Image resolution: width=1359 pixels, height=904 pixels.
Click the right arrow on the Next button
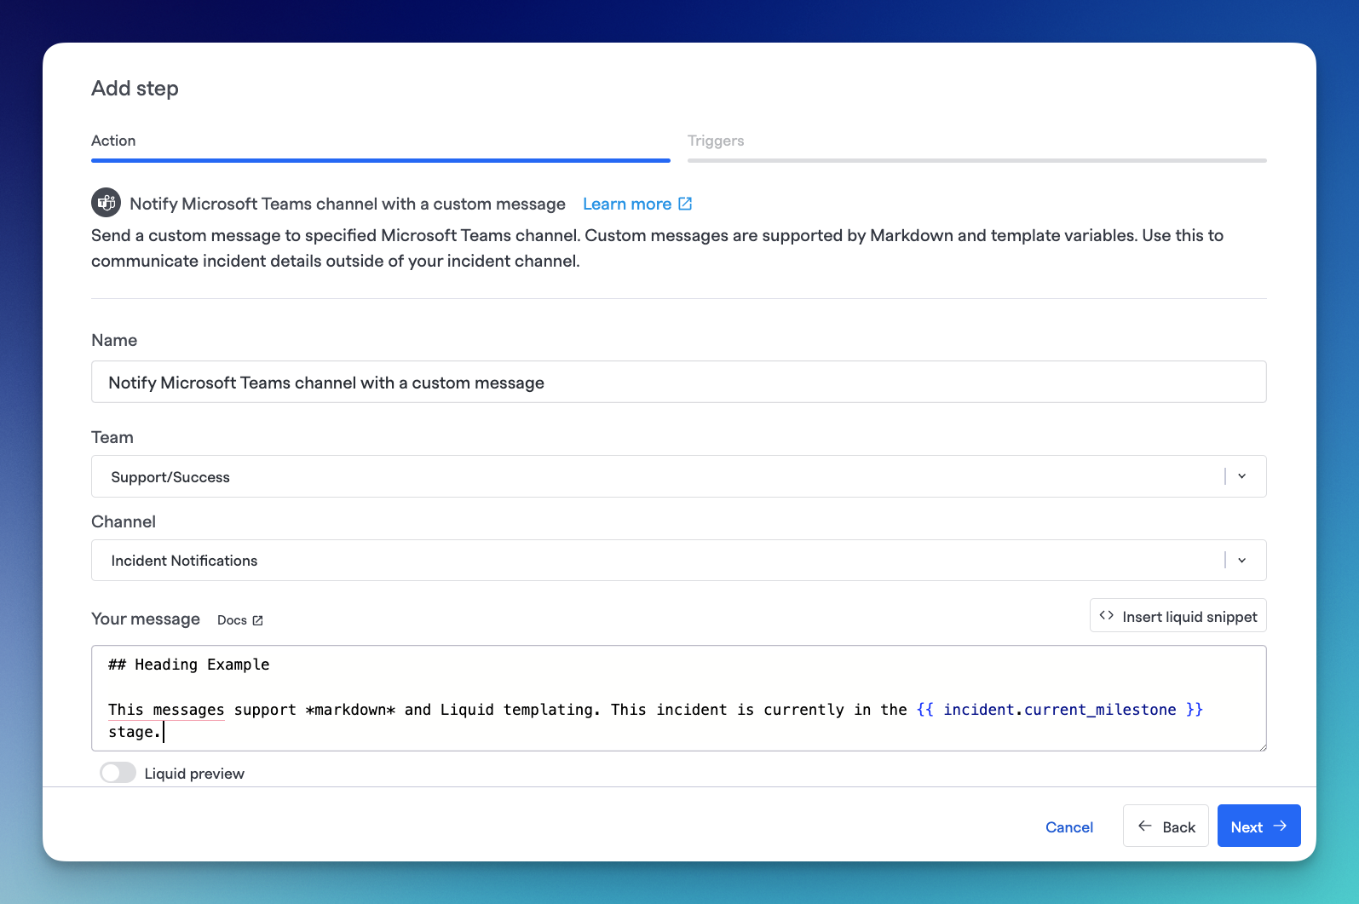click(1280, 826)
